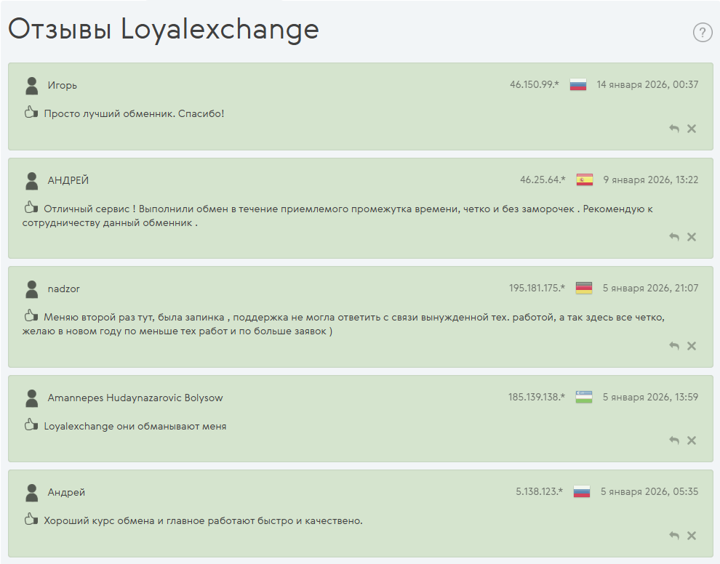
Task: Click the Отзывы Loyalexchange heading
Action: [164, 29]
